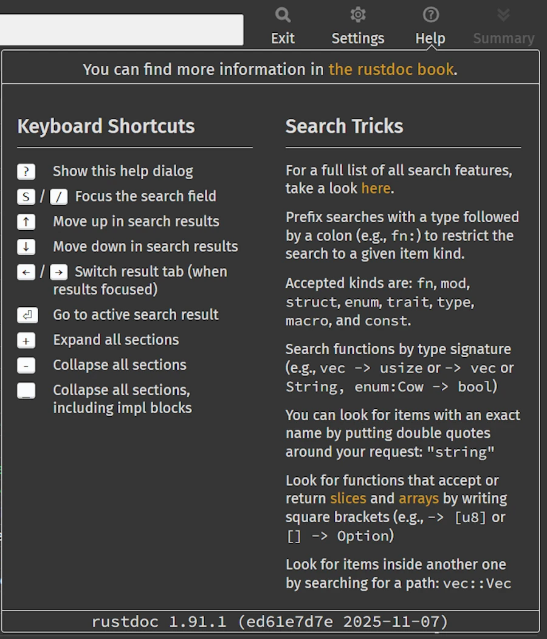Click the "S" key shortcut icon
547x639 pixels.
tap(26, 197)
